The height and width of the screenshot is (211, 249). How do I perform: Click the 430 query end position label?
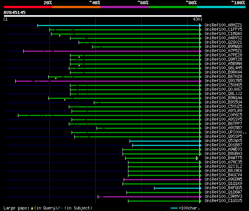click(x=196, y=19)
